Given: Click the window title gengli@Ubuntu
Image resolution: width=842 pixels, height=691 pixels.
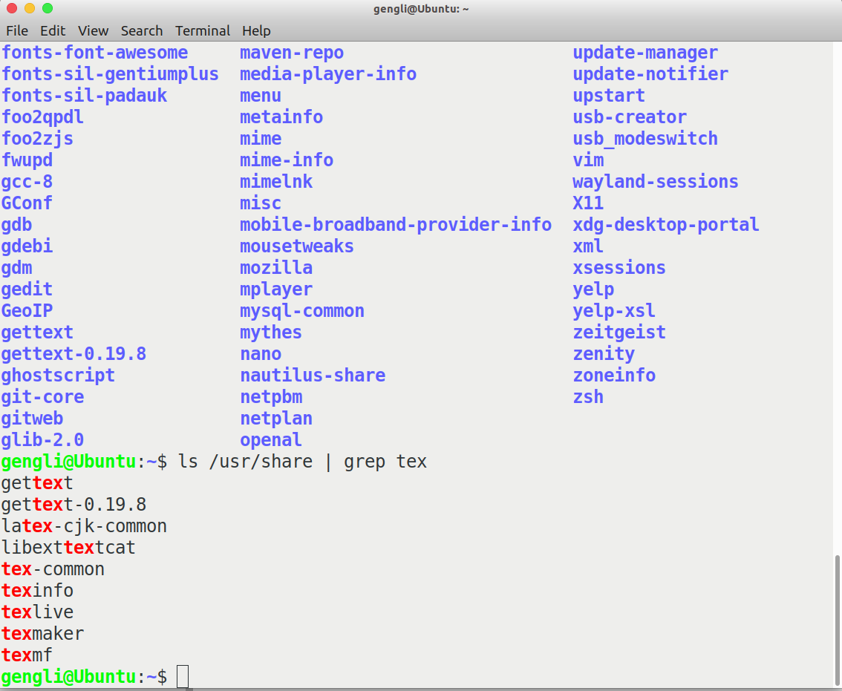Looking at the screenshot, I should tap(421, 8).
